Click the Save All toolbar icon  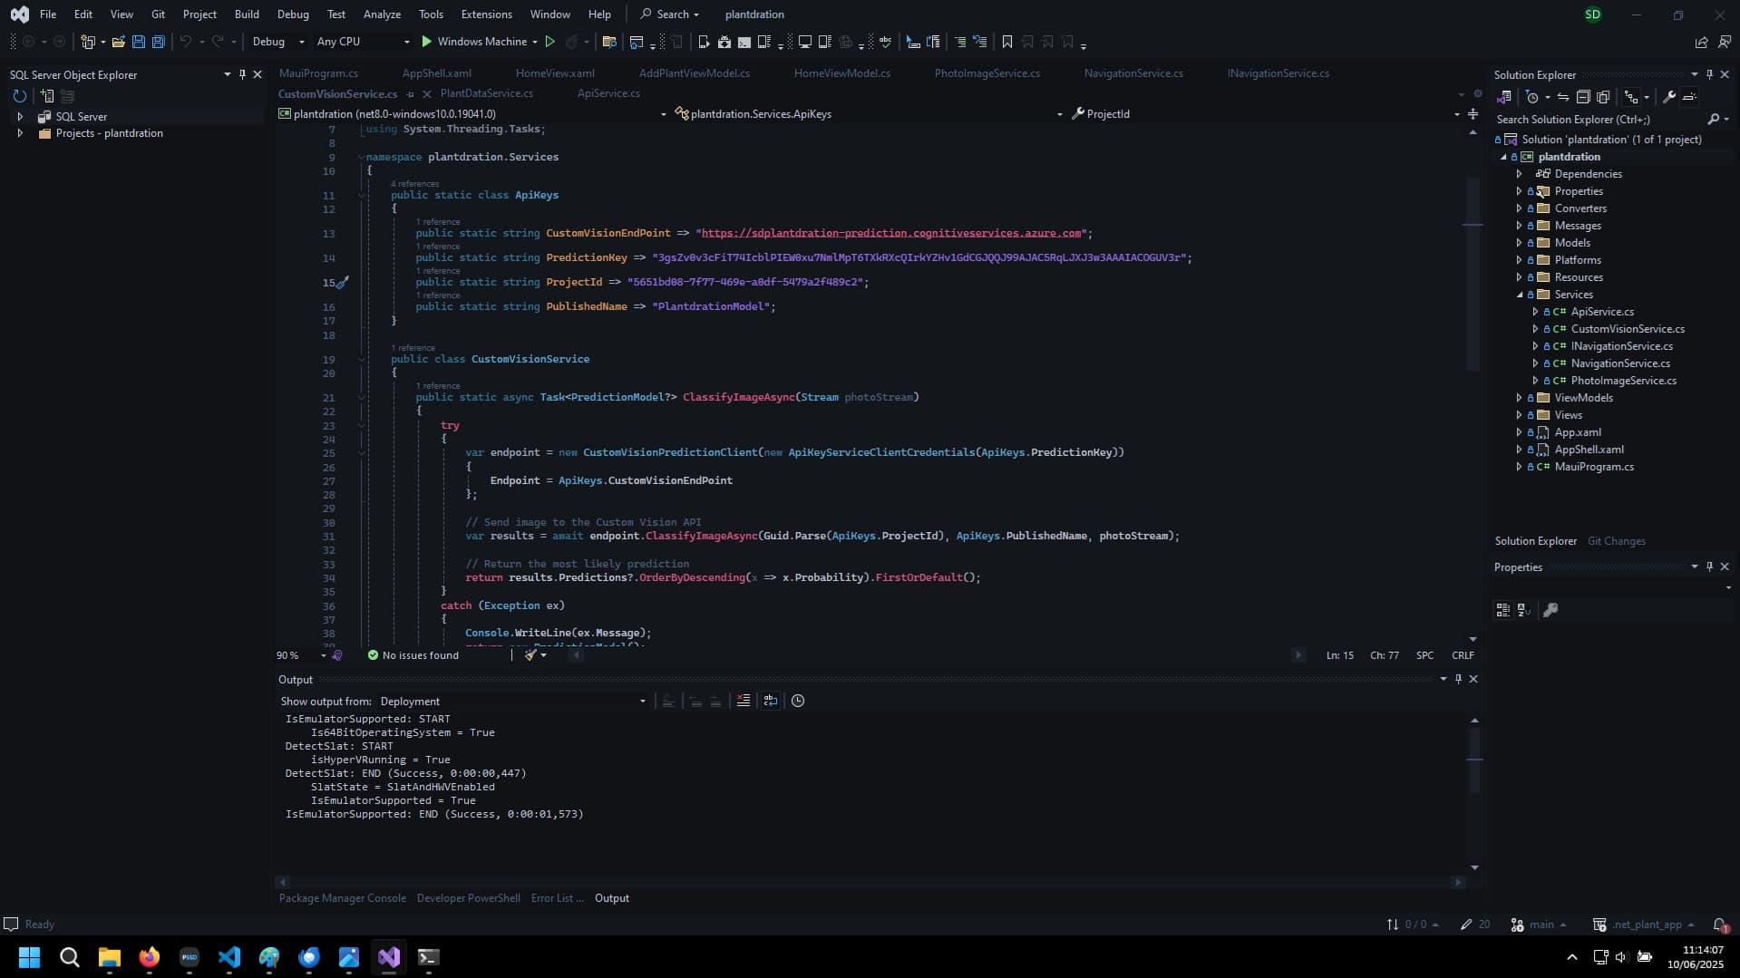pyautogui.click(x=158, y=42)
